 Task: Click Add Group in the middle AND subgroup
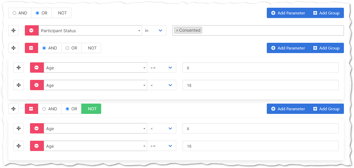(x=326, y=48)
